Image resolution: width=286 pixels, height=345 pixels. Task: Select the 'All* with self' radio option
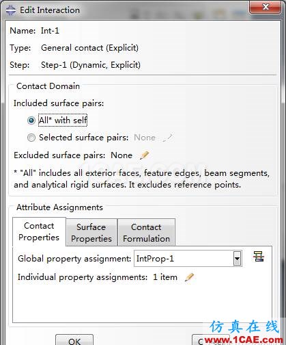point(31,120)
